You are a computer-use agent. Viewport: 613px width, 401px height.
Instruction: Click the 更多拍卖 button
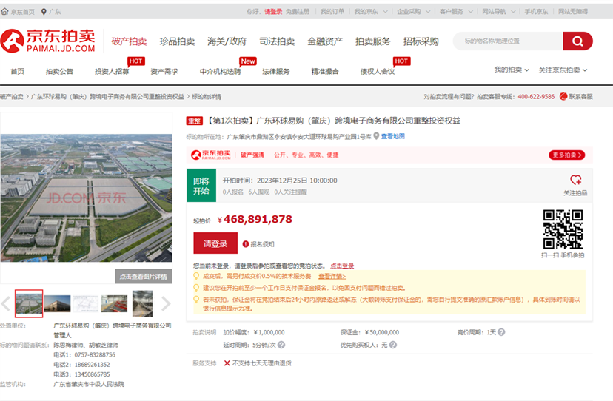(567, 155)
